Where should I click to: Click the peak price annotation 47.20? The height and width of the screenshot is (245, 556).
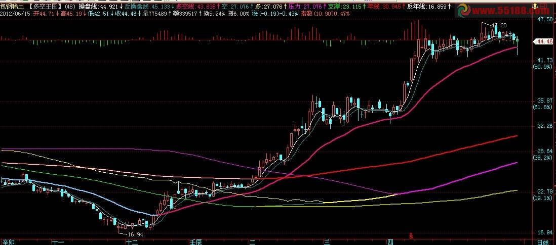point(500,25)
